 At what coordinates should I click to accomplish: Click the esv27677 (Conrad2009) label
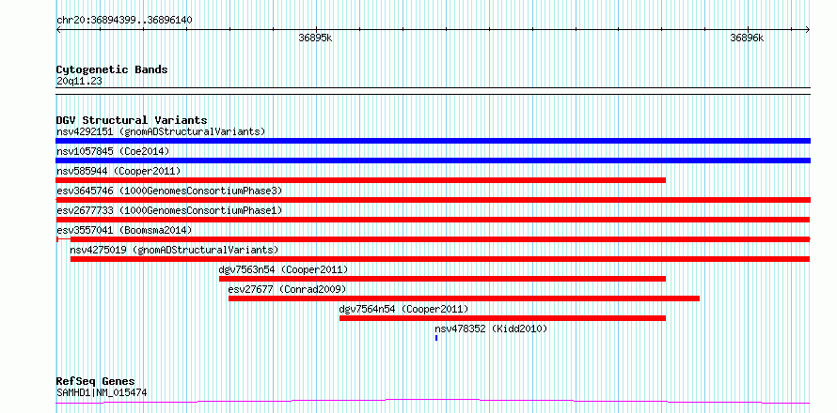pyautogui.click(x=287, y=289)
